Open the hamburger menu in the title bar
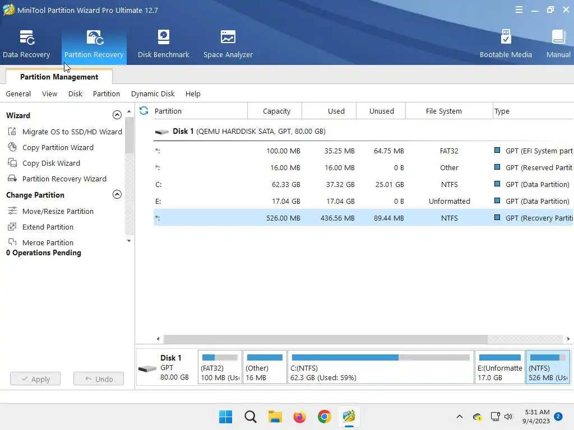The height and width of the screenshot is (430, 574). [519, 10]
